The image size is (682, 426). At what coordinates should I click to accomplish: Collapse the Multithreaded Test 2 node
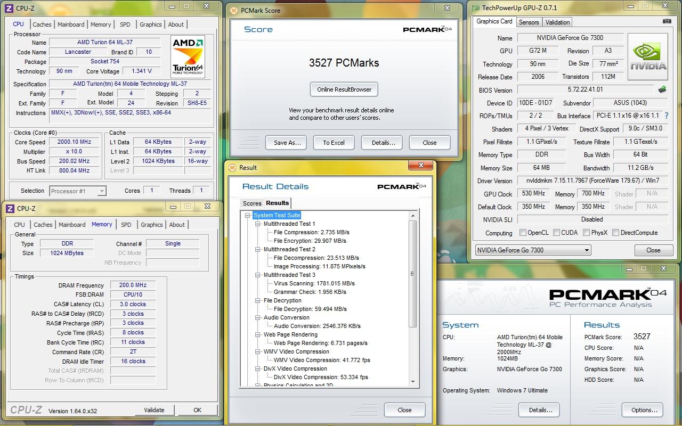tap(258, 249)
